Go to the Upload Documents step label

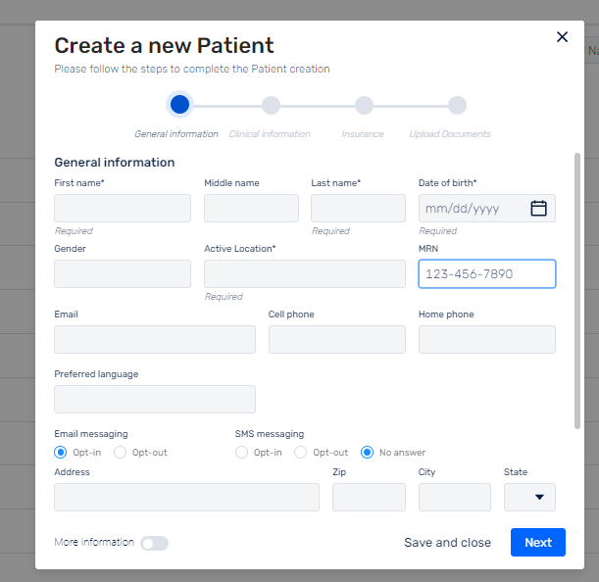450,134
